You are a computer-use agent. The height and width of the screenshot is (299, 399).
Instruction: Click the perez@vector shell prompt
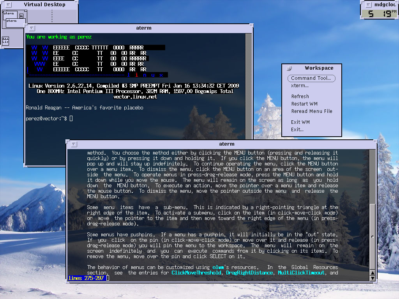[46, 118]
